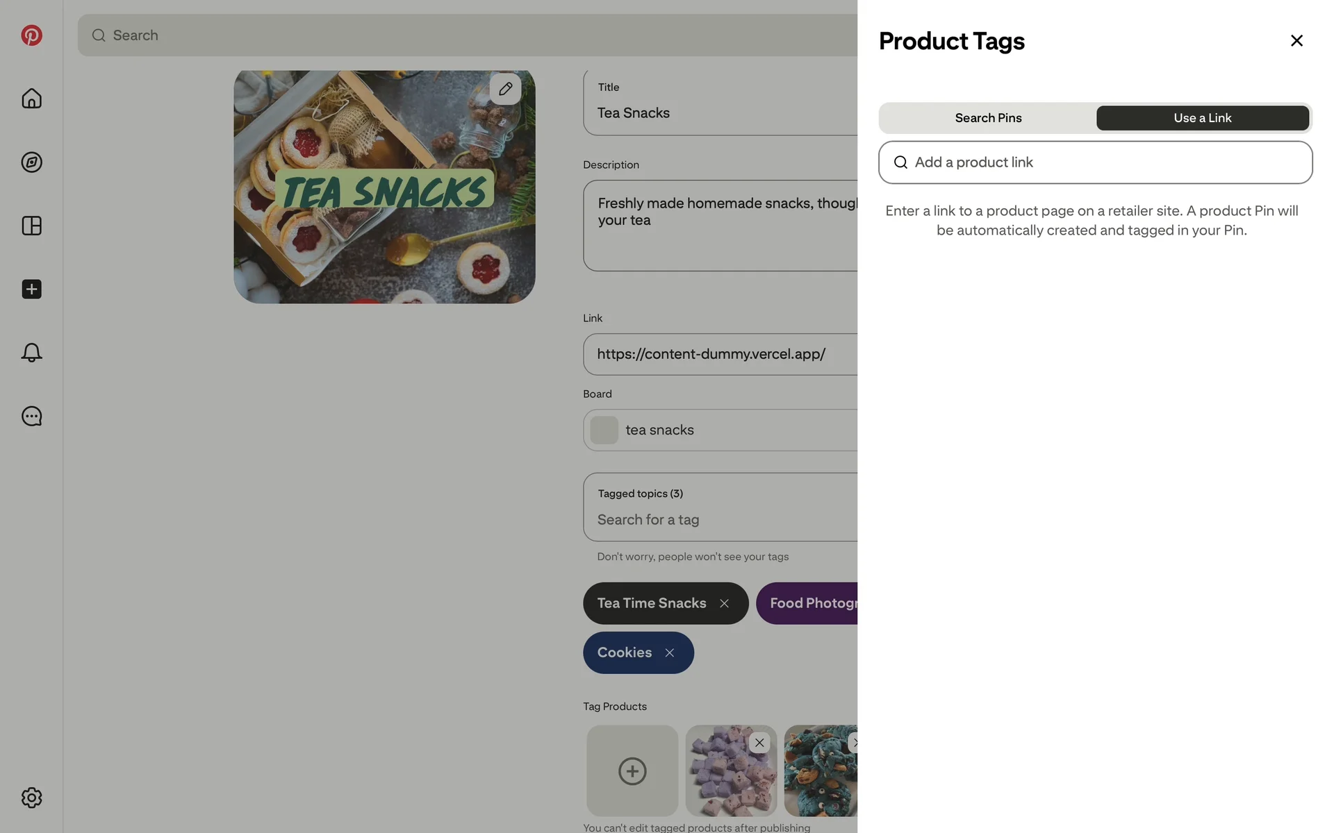Close the Product Tags panel

pyautogui.click(x=1296, y=41)
